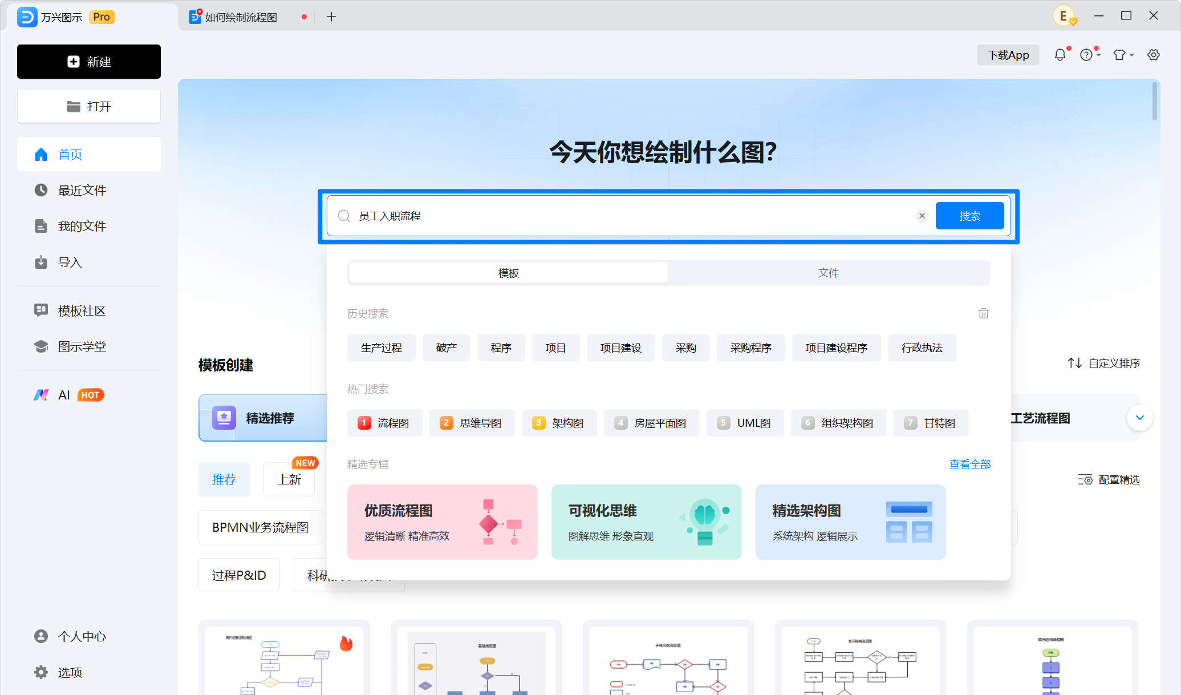Select history tag 行政执法
Screen dimensions: 1181x695
click(922, 347)
